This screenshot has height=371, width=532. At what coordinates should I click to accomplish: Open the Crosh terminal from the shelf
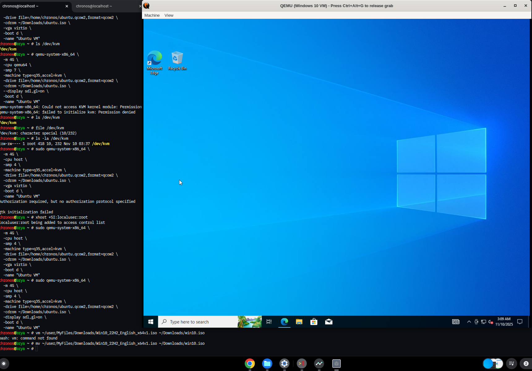302,364
